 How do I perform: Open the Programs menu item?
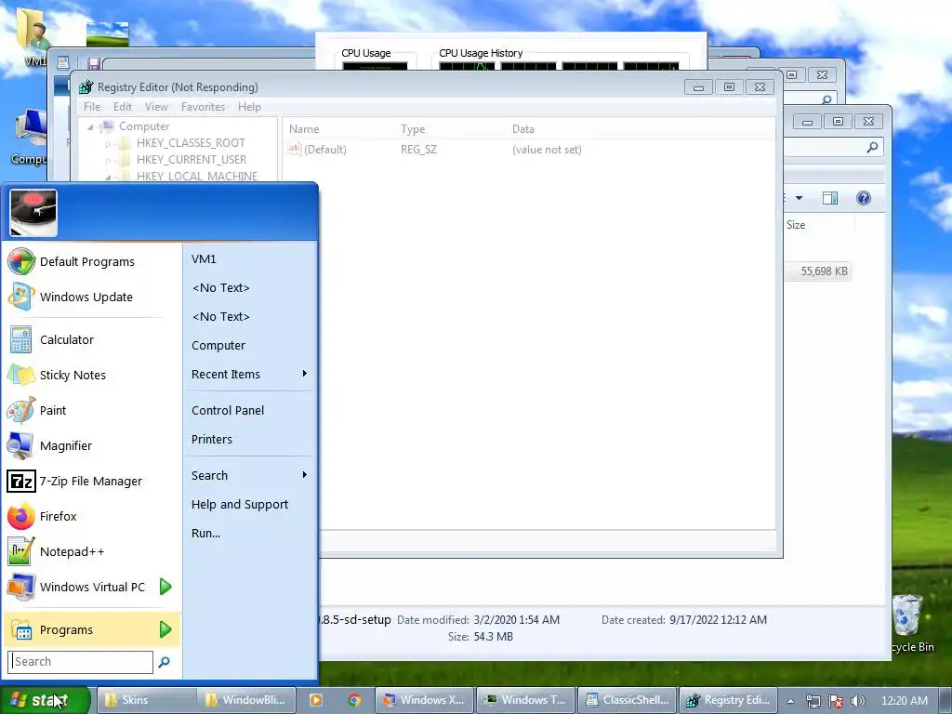point(91,629)
